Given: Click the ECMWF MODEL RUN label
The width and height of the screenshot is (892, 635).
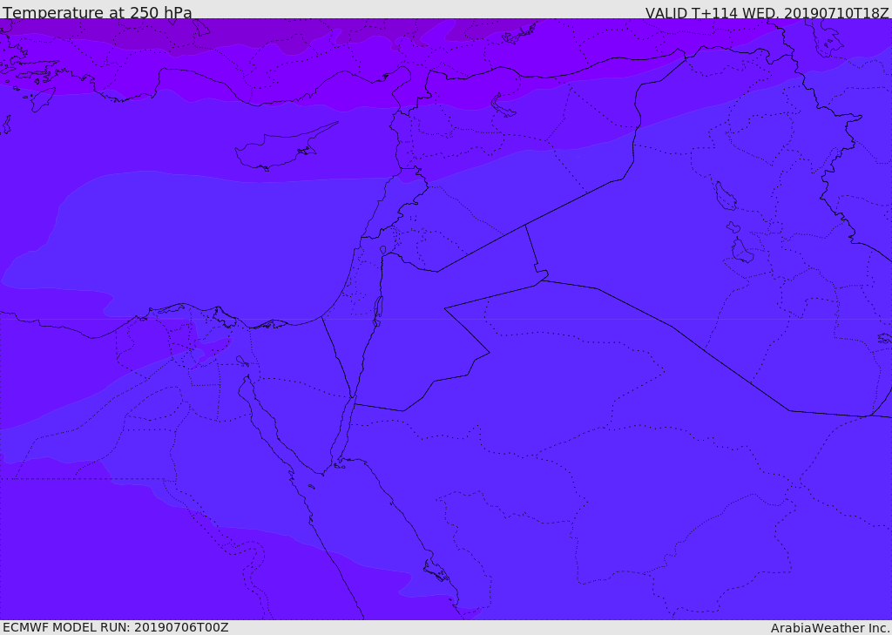Looking at the screenshot, I should pos(116,628).
